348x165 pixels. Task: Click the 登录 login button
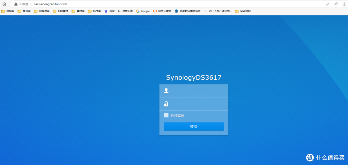(194, 126)
